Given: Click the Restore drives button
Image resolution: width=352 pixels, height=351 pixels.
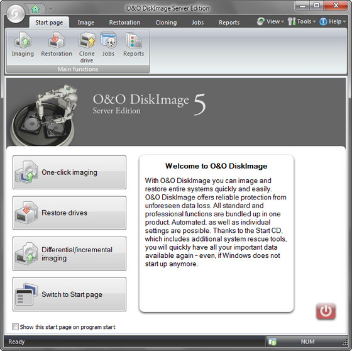Looking at the screenshot, I should click(69, 213).
